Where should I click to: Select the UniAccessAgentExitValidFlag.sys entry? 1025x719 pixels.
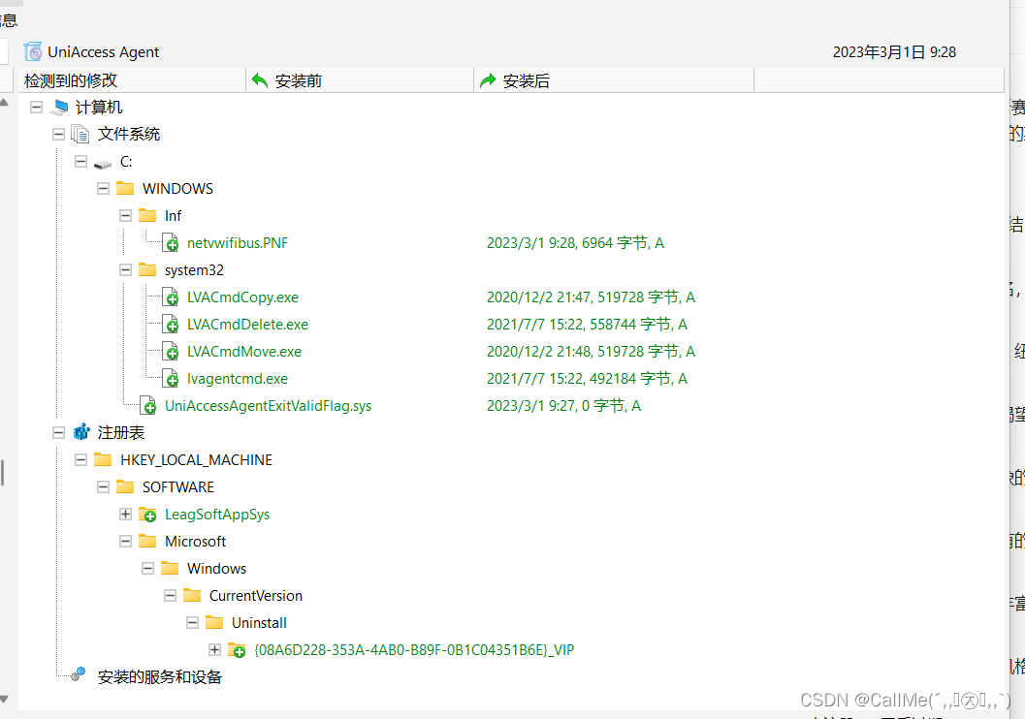268,406
